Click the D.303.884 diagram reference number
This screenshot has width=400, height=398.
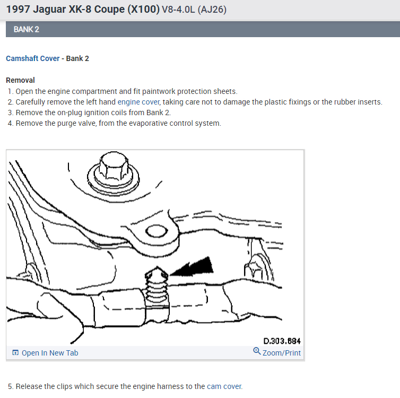[x=282, y=341]
